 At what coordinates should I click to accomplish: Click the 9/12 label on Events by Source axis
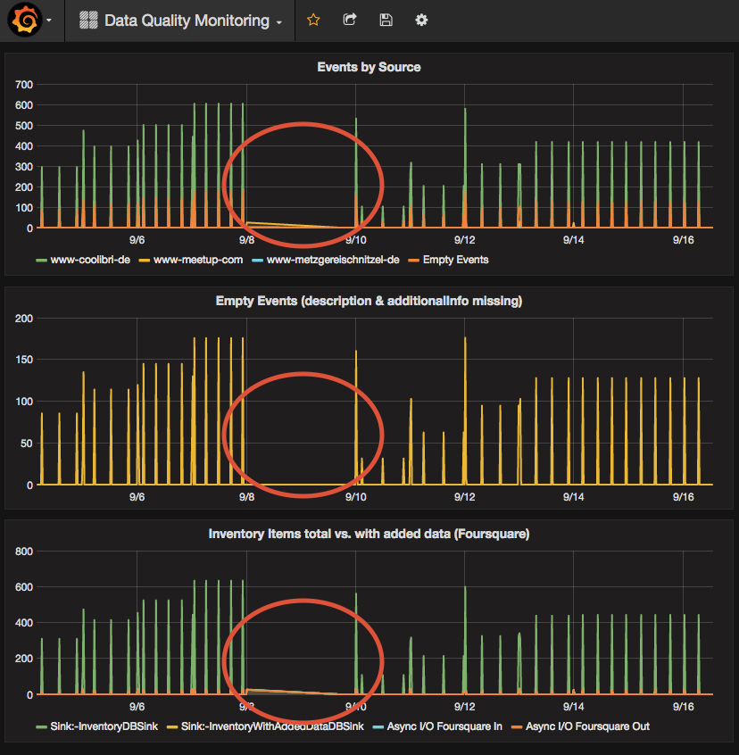pyautogui.click(x=465, y=240)
